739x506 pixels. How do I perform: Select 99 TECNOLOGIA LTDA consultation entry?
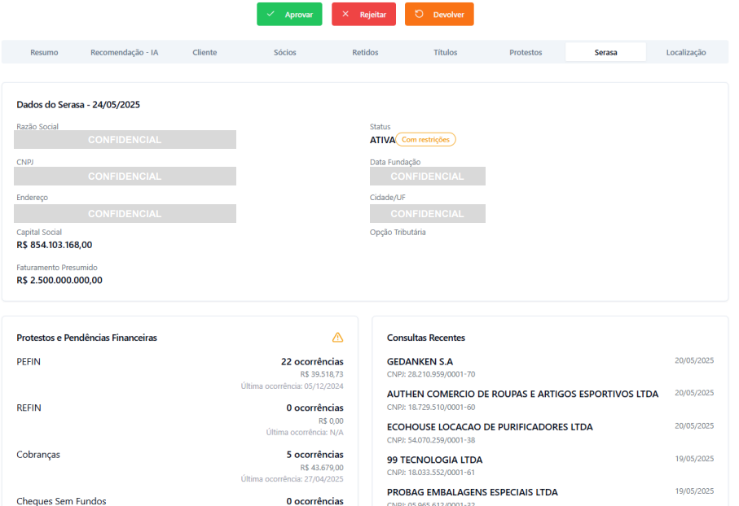434,460
